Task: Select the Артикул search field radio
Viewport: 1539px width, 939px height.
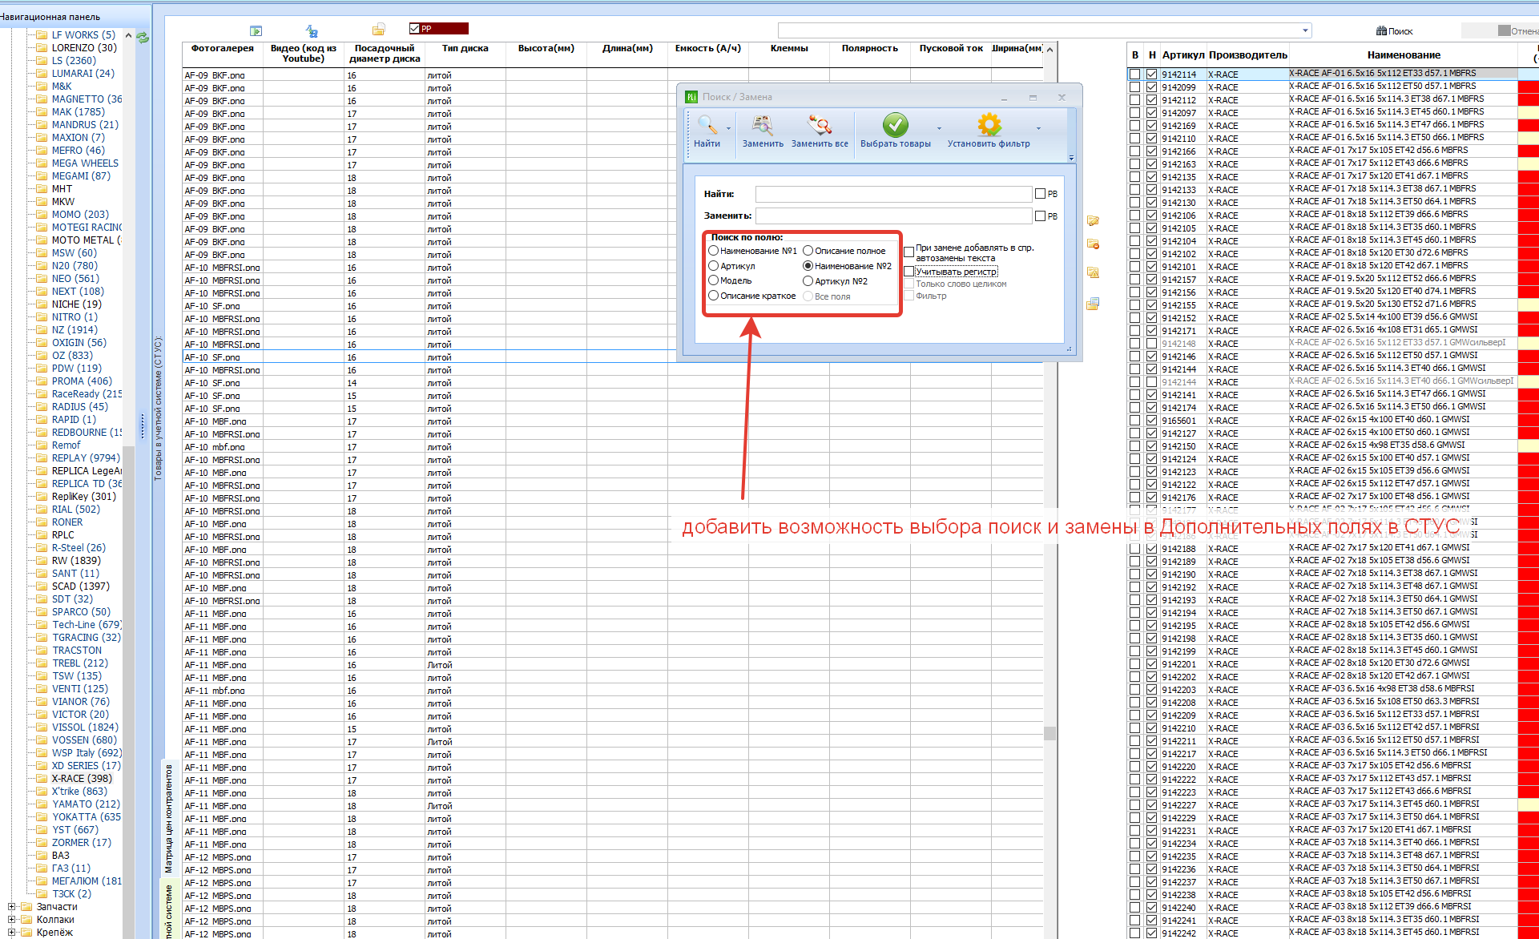Action: point(713,266)
